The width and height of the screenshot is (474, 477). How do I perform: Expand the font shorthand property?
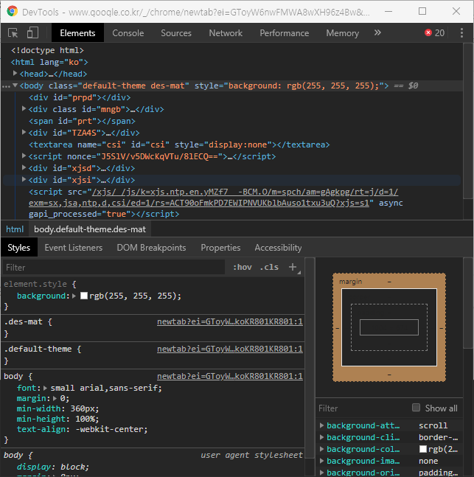(x=45, y=388)
